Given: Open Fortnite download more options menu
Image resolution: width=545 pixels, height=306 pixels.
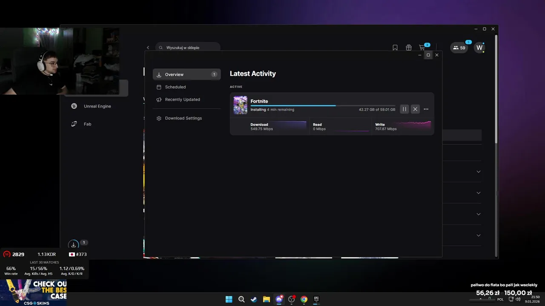Looking at the screenshot, I should coord(426,109).
